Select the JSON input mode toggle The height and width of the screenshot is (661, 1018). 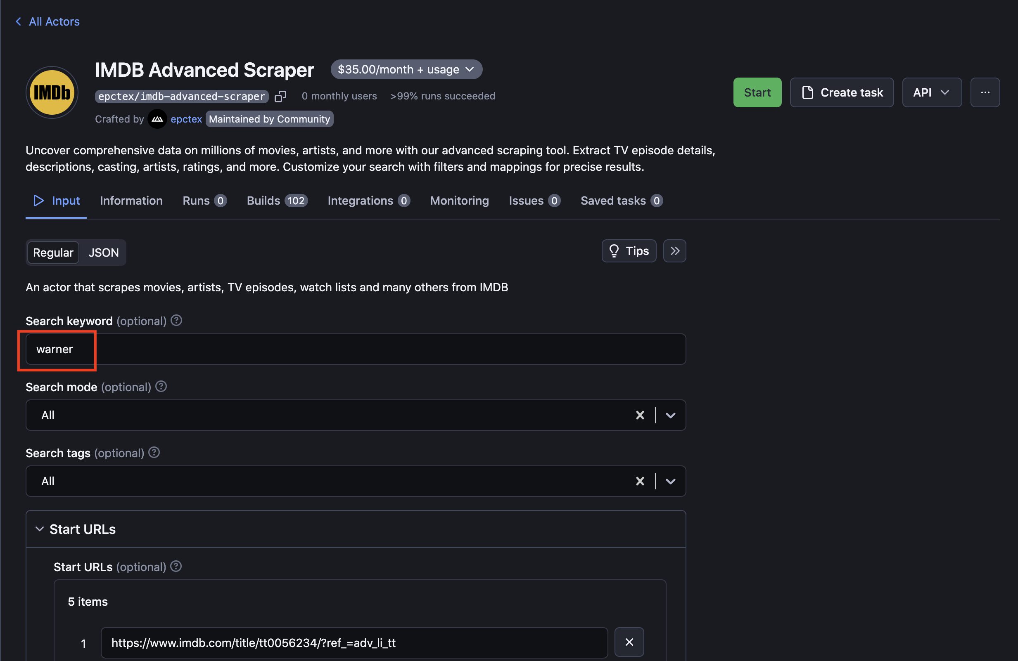(x=102, y=251)
